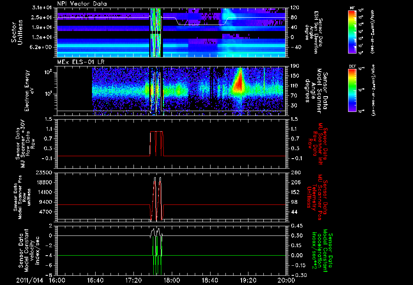Click the "Model Scanner Angle degrees" right label

316,91
